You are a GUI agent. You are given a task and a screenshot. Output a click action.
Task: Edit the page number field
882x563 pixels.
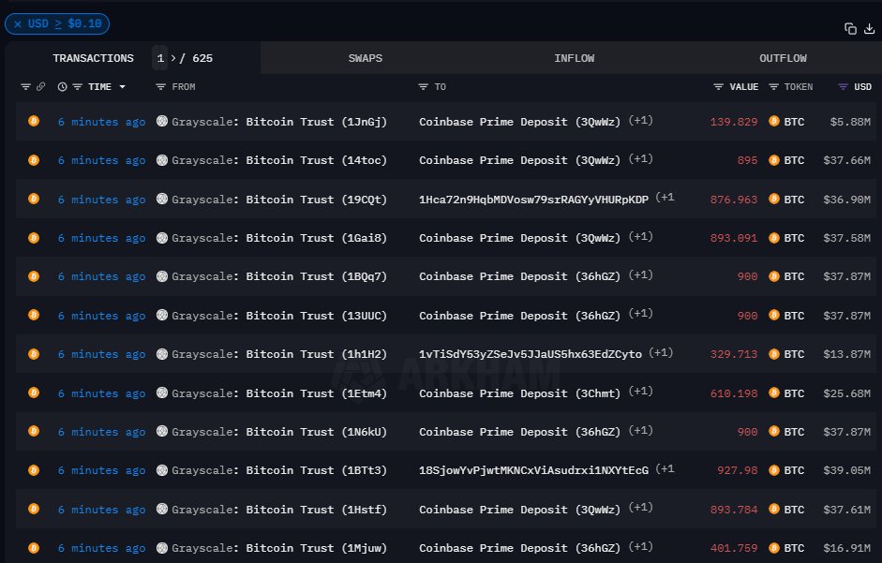(159, 58)
